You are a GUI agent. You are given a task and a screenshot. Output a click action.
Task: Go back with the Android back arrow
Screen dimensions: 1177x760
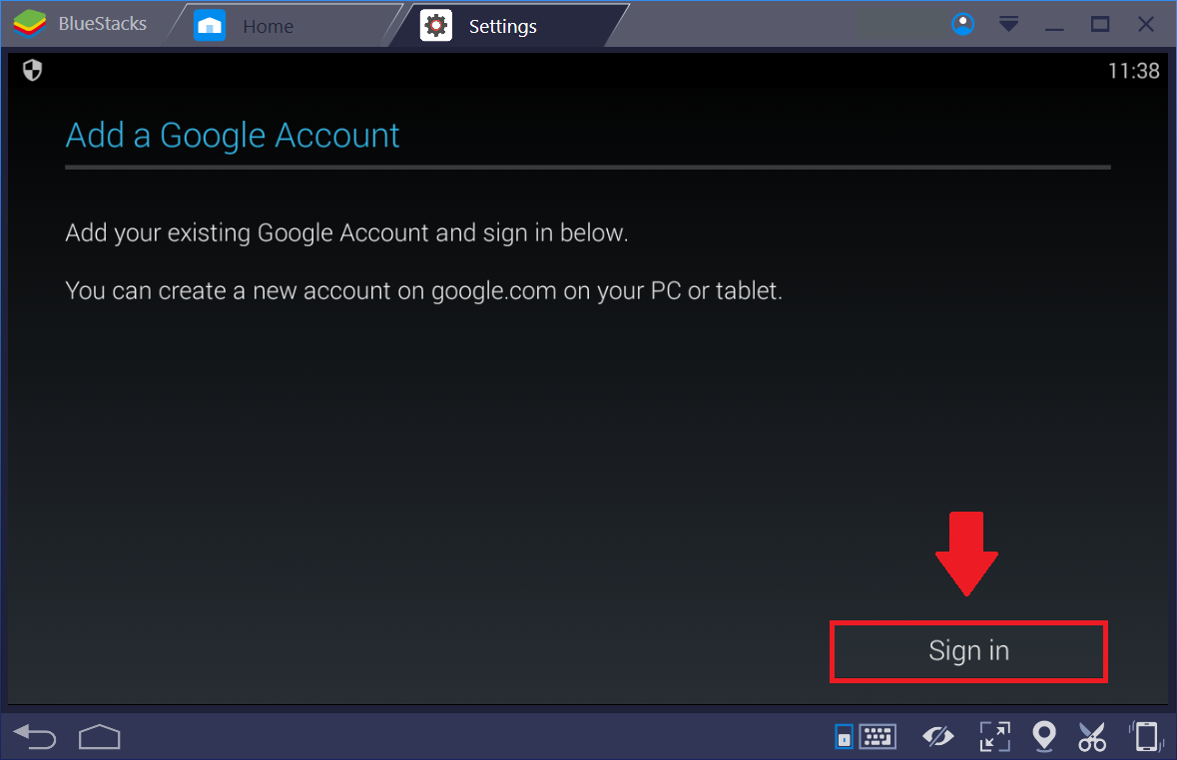pos(35,737)
